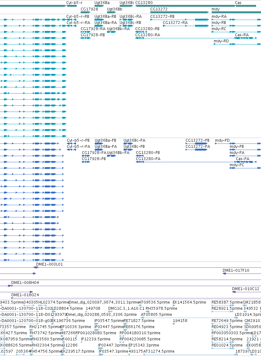Click the mdy-RA transcript label

pos(219,17)
